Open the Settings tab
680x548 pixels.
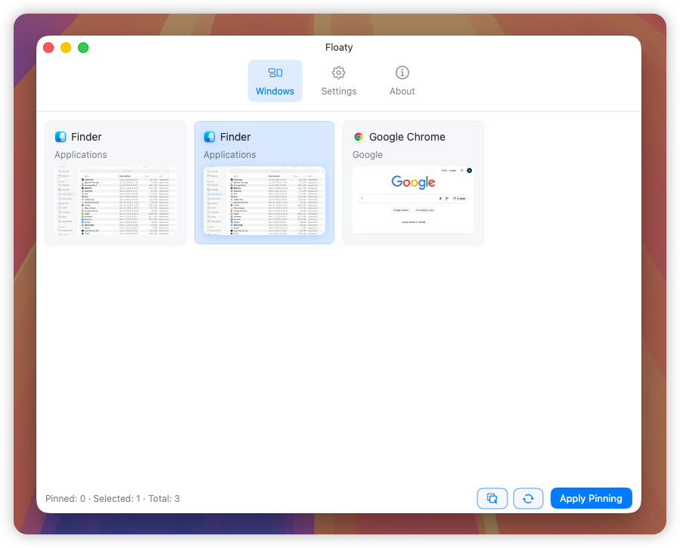pos(339,81)
